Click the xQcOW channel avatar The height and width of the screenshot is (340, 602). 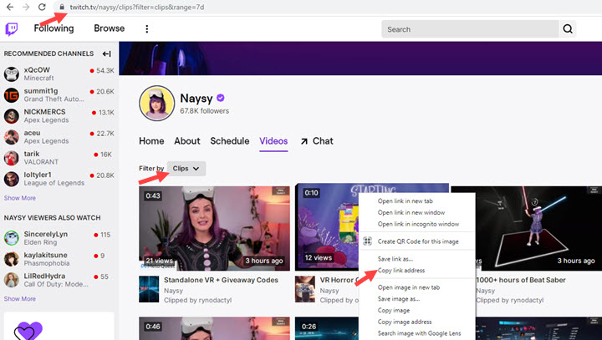click(12, 75)
